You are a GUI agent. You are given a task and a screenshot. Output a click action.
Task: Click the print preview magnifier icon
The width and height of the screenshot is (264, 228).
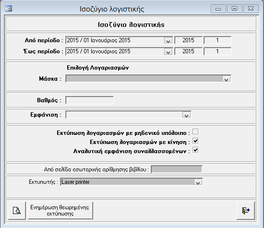(x=17, y=211)
